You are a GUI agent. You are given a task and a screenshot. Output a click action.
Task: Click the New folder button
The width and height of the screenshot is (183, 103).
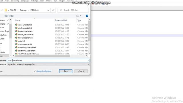click(9, 16)
